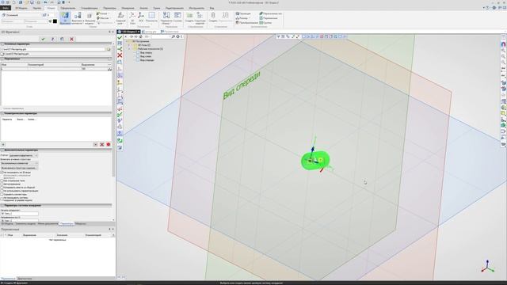Delete entry with red X under Геометрические параметры

click(102, 144)
